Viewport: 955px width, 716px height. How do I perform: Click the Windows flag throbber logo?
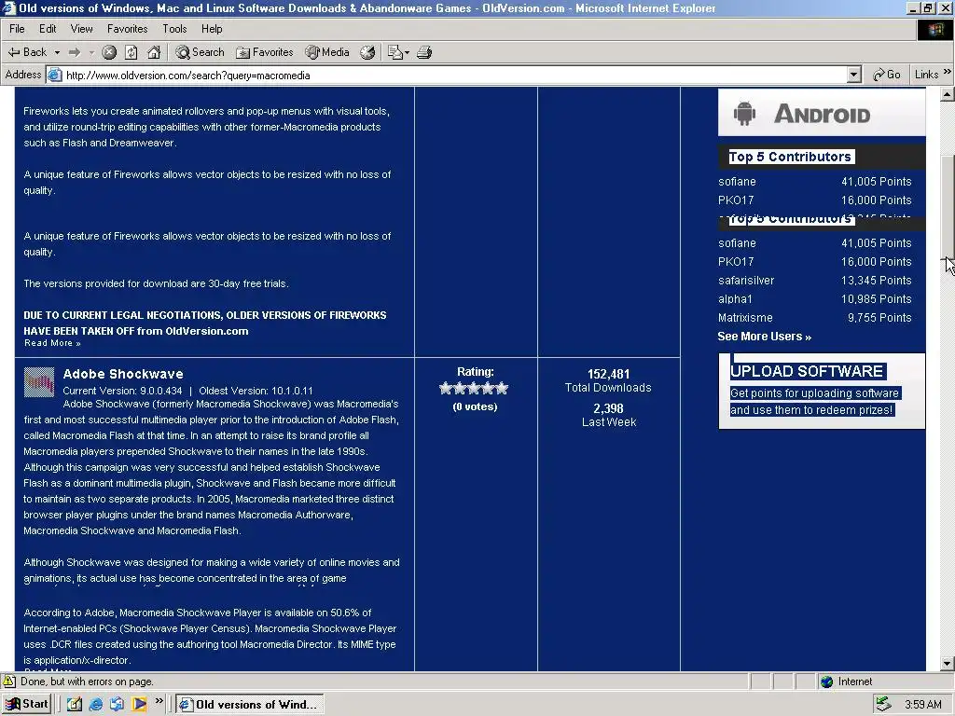934,29
